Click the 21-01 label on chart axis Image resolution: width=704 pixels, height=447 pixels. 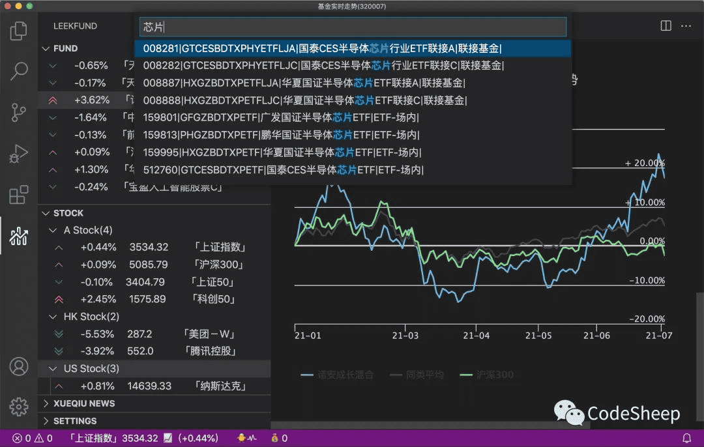pyautogui.click(x=308, y=336)
